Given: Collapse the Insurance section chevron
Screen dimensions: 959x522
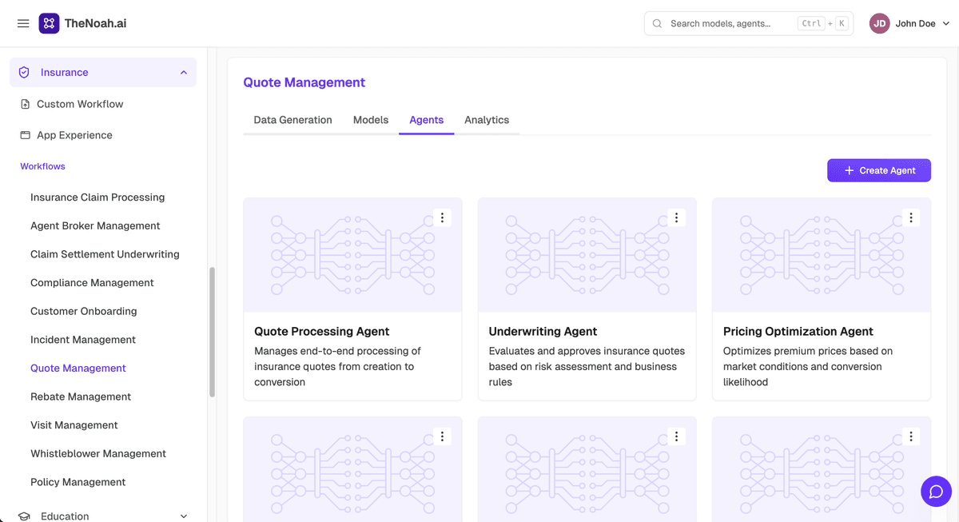Looking at the screenshot, I should coord(184,72).
